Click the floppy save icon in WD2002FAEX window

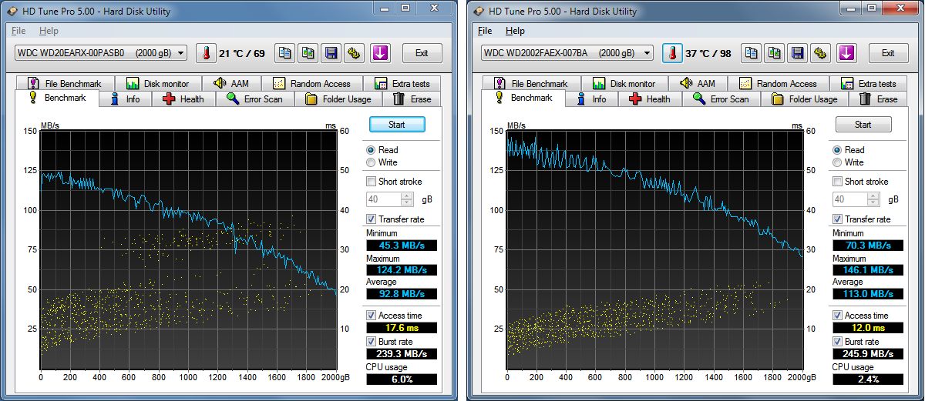(798, 53)
